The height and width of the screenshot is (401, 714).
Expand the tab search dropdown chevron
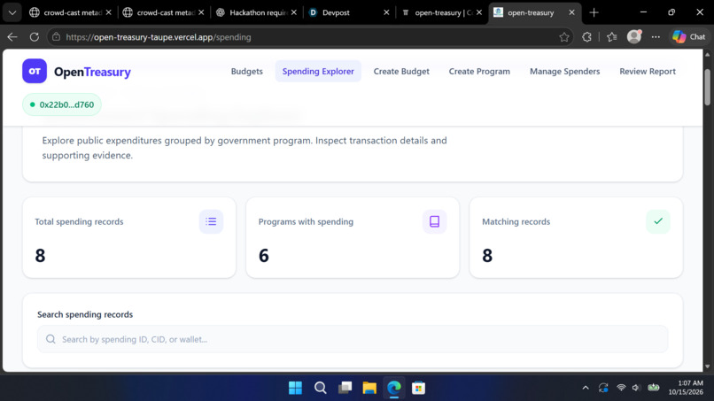tap(12, 12)
